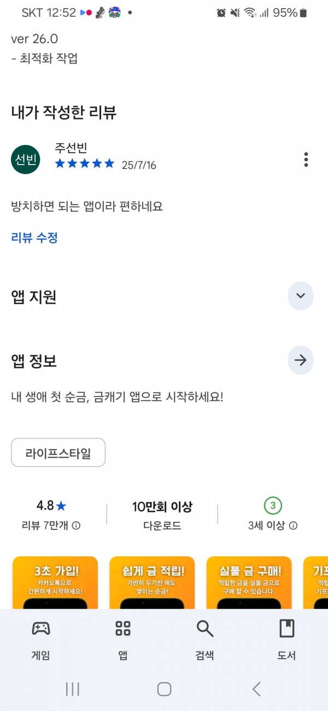Select the 라이프스타일 category chip
The height and width of the screenshot is (711, 328).
tap(58, 453)
